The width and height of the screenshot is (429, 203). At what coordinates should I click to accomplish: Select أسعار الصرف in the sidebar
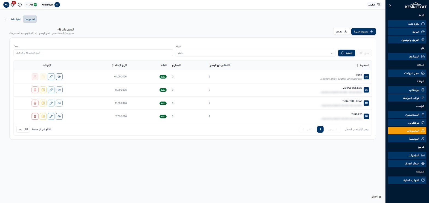pos(407,164)
